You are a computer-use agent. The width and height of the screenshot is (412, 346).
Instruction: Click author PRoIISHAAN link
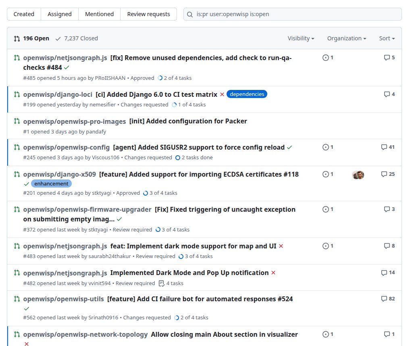(x=110, y=78)
